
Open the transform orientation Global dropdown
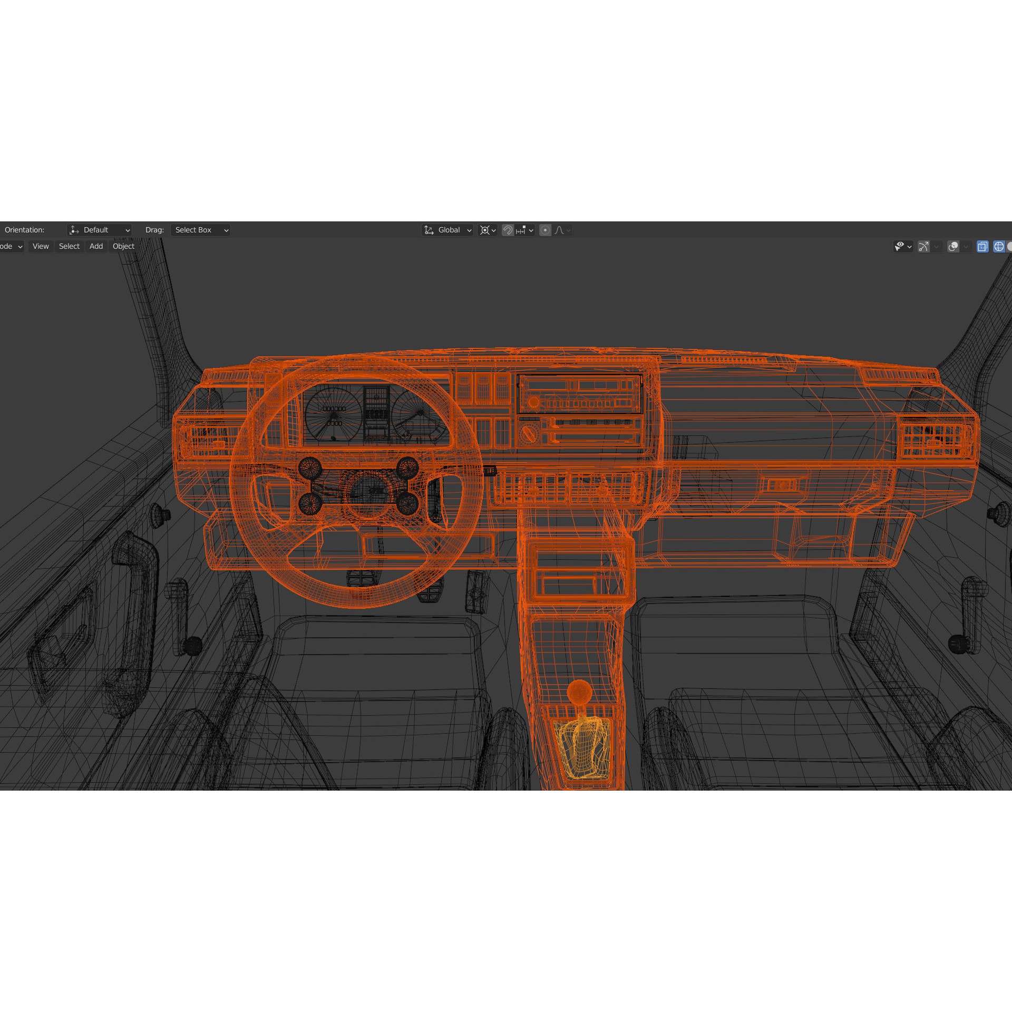pos(447,230)
